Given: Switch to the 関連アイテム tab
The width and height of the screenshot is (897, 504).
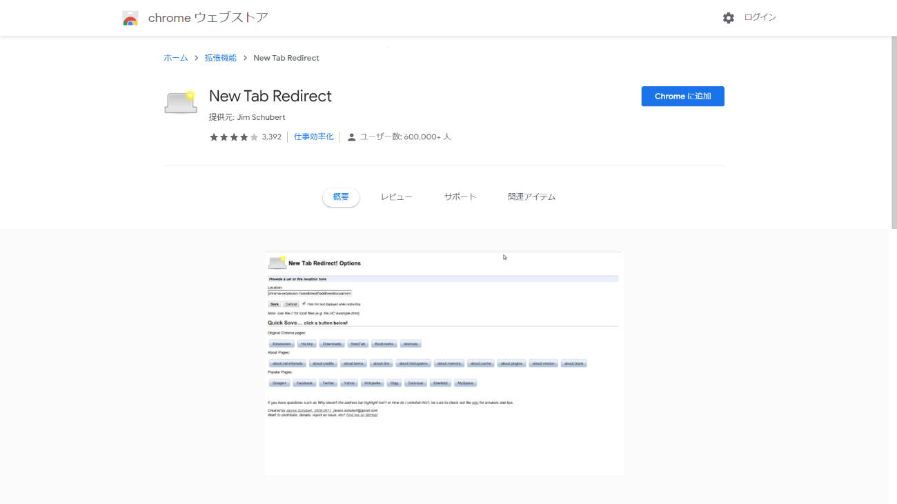Looking at the screenshot, I should pos(531,196).
